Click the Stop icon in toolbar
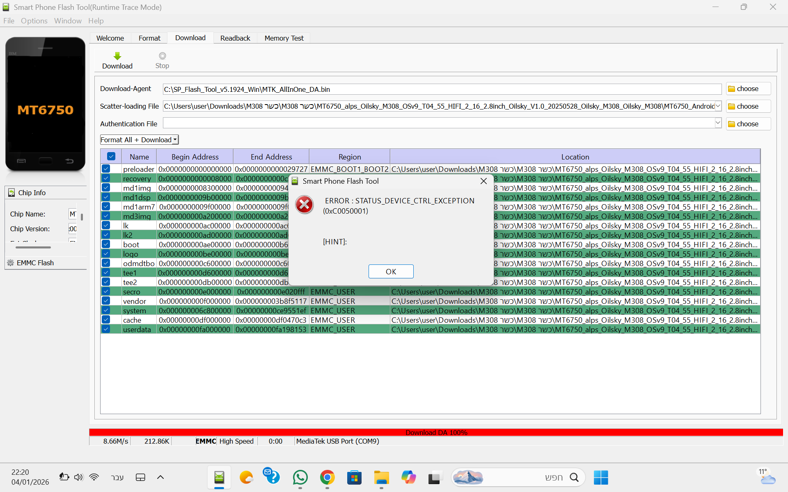The height and width of the screenshot is (492, 788). [162, 56]
